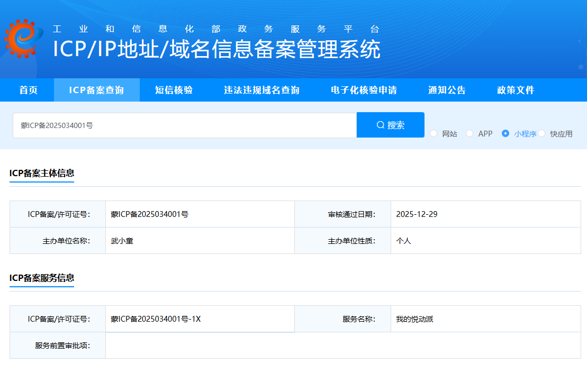Open the 通知公告 tab

click(x=447, y=90)
